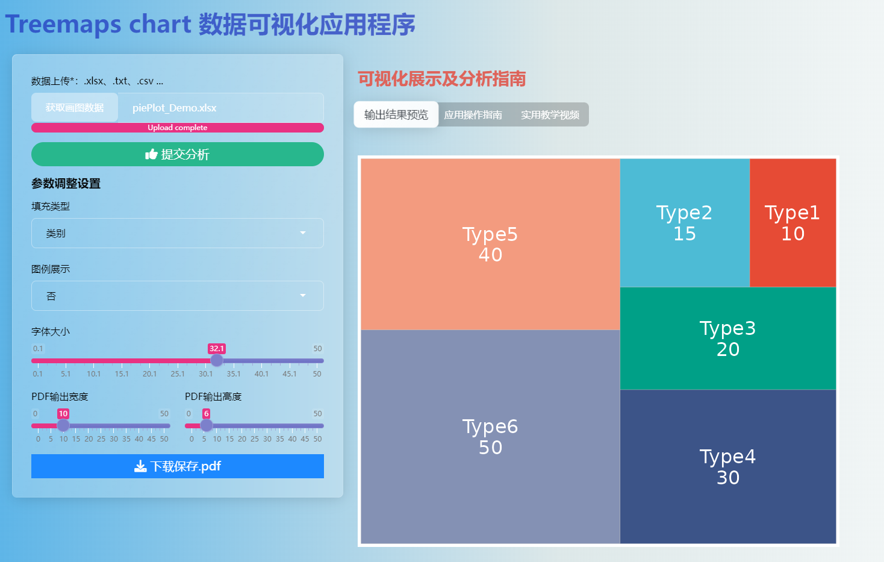
Task: Click the pink Upload complete progress bar
Action: point(177,127)
